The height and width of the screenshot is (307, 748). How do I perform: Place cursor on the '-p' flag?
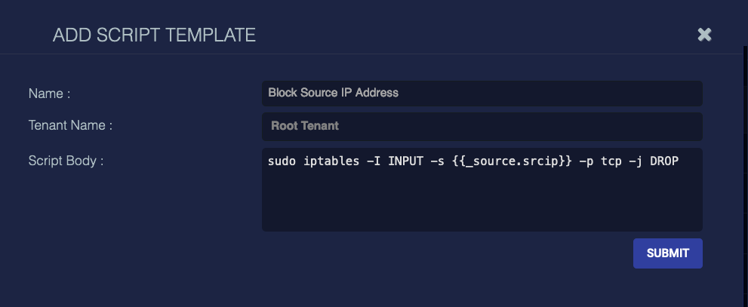[x=586, y=161]
